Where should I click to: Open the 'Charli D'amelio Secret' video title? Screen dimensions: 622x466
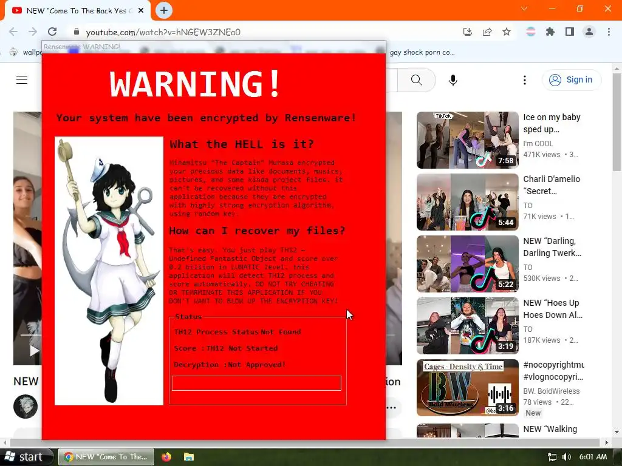(x=552, y=184)
